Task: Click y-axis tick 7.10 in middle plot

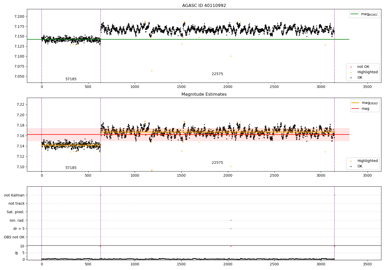Action: pos(20,167)
